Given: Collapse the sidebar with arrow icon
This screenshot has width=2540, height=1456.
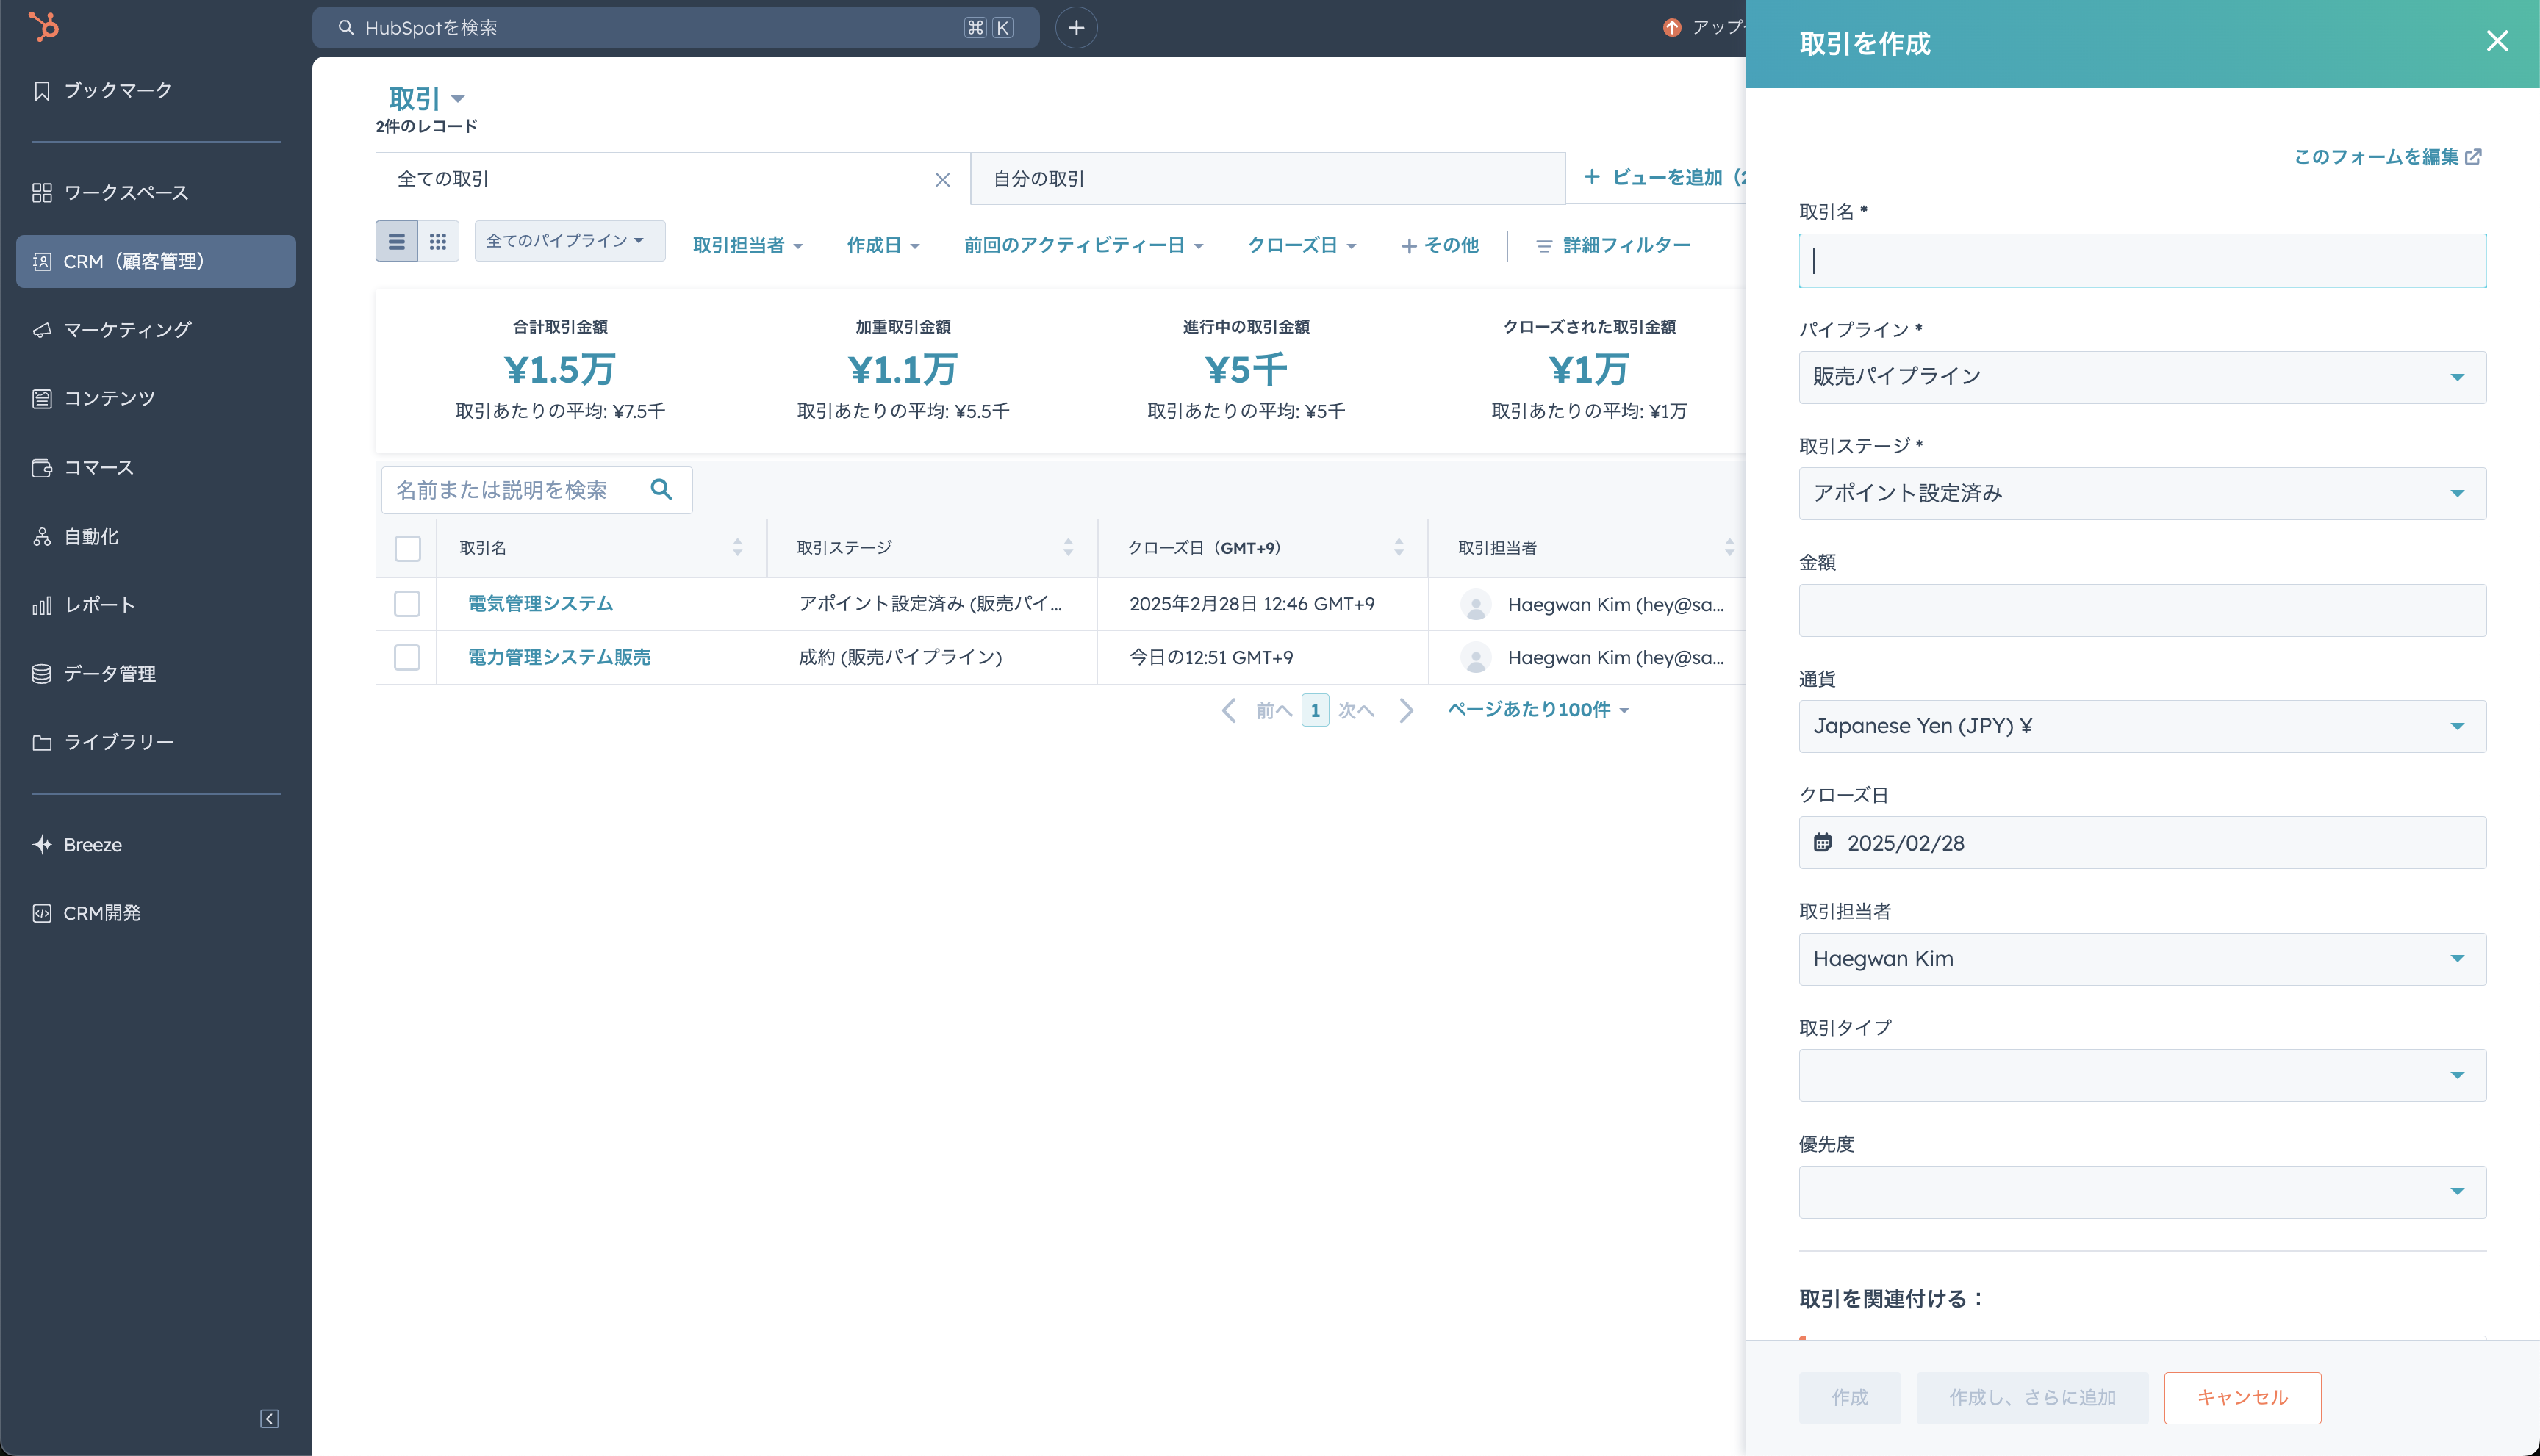Looking at the screenshot, I should [x=269, y=1418].
